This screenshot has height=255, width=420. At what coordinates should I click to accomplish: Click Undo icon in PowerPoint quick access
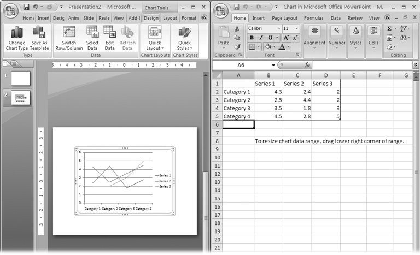tap(35, 7)
